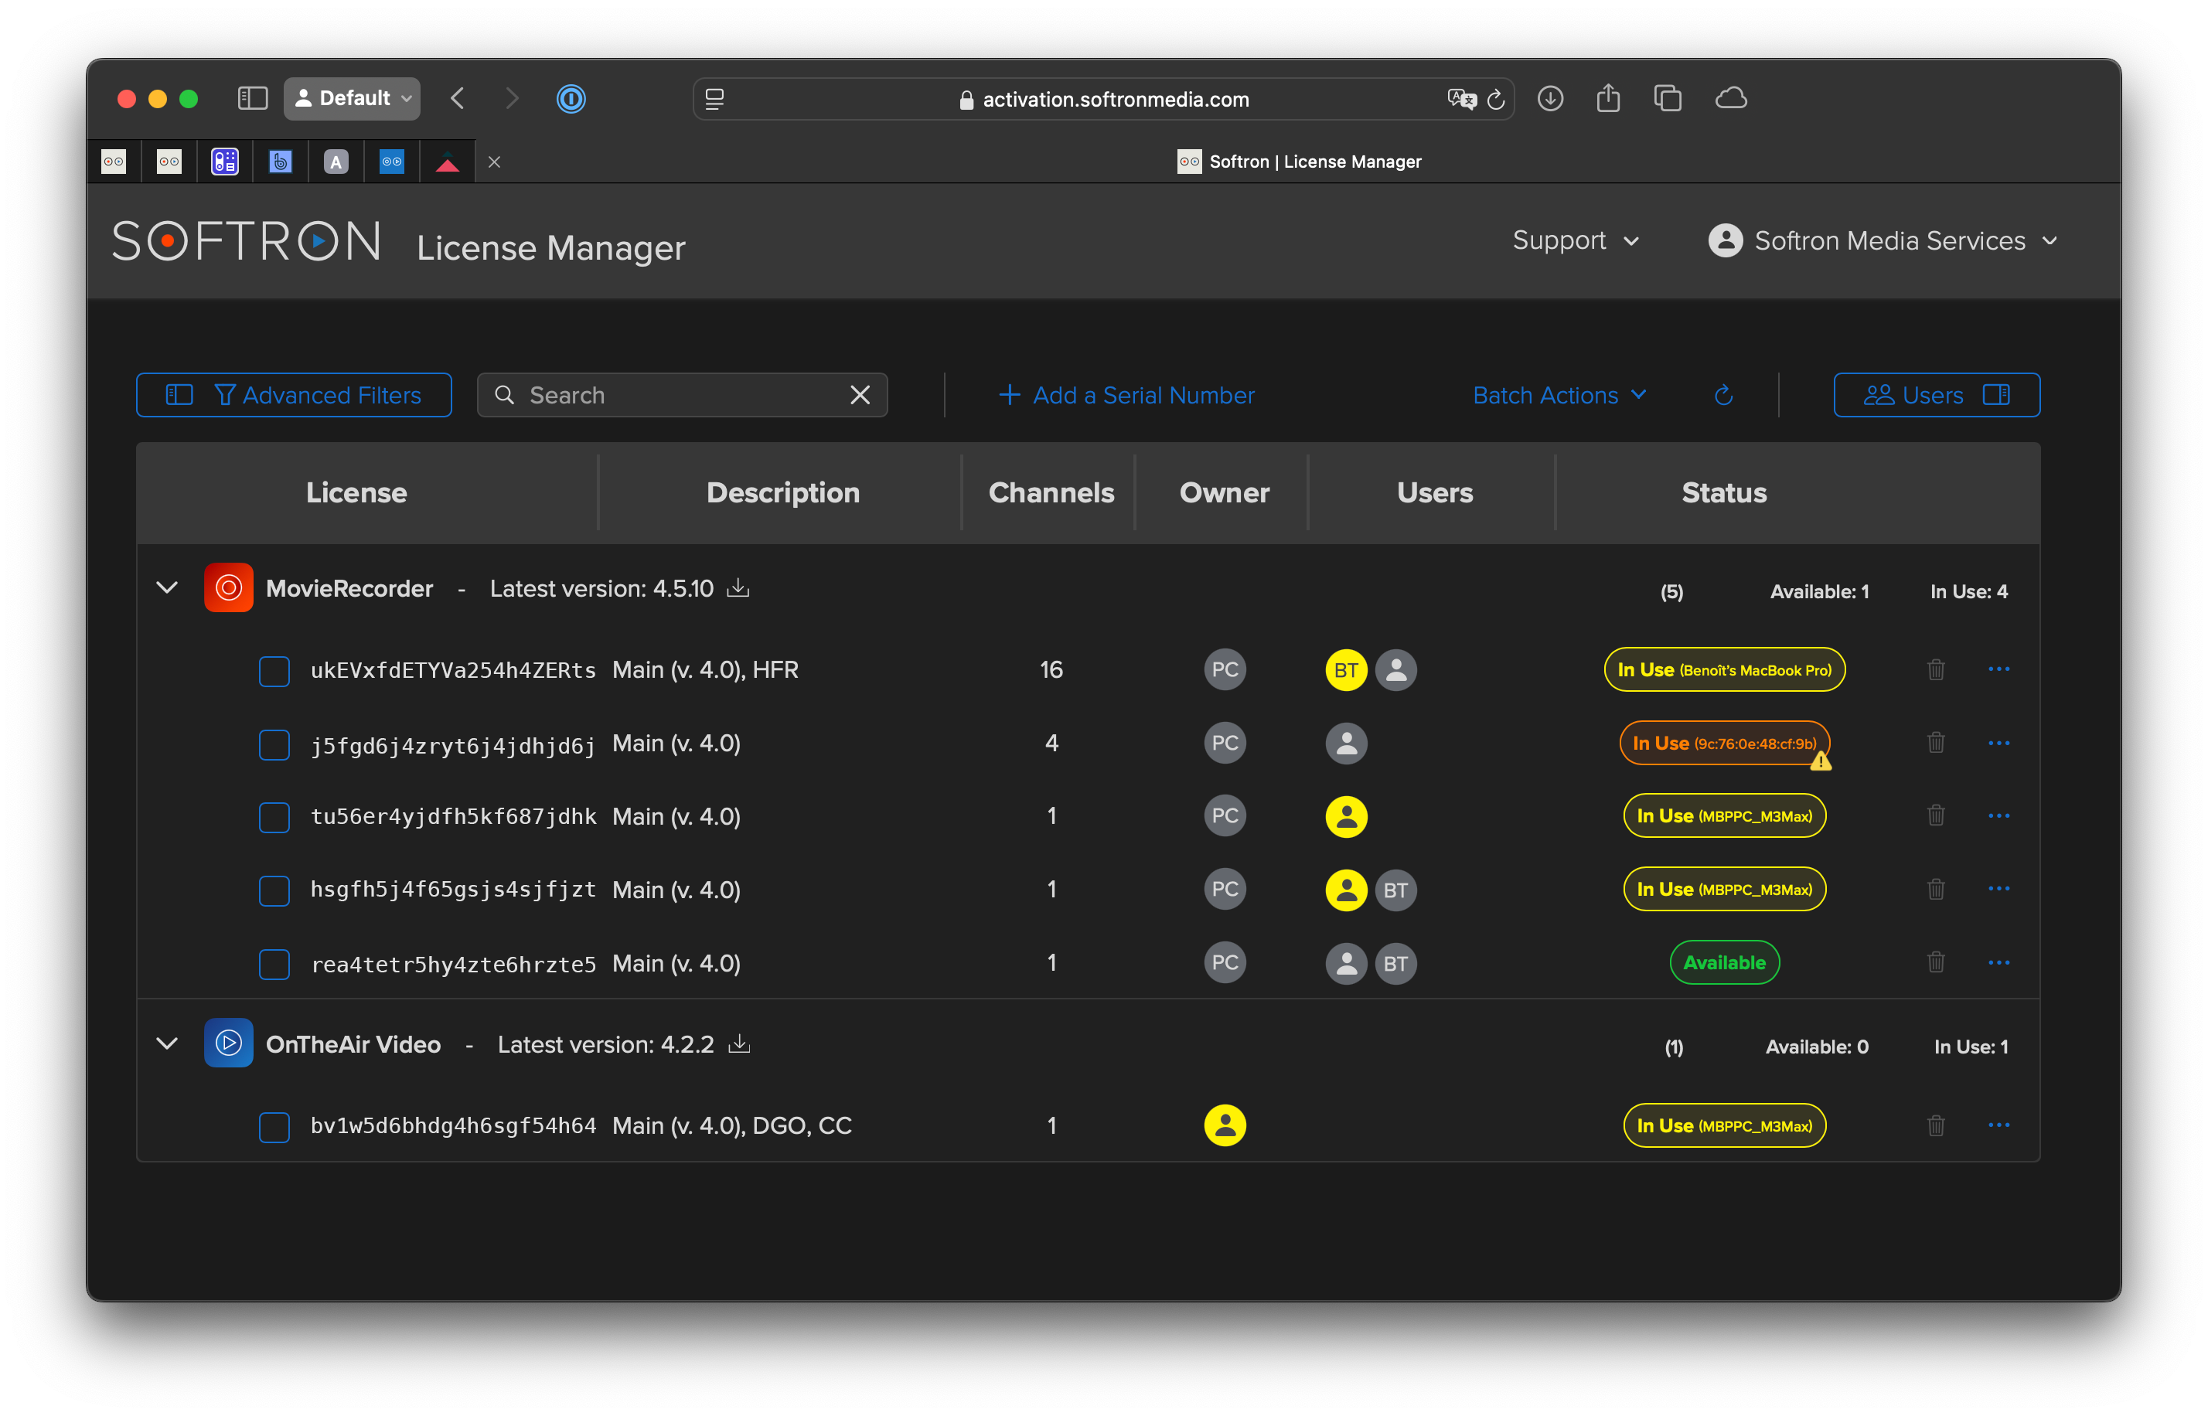
Task: Click PC owner avatar for j5fgd6j4zryt6j4jdhjd6j
Action: point(1224,742)
